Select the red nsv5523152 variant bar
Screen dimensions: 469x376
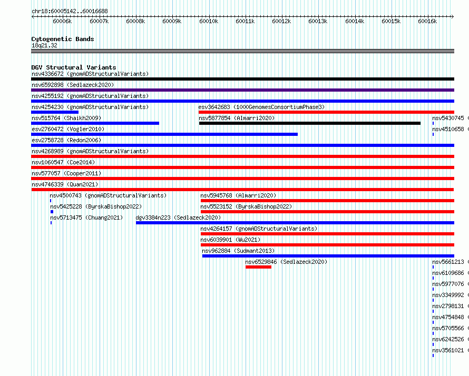point(328,212)
